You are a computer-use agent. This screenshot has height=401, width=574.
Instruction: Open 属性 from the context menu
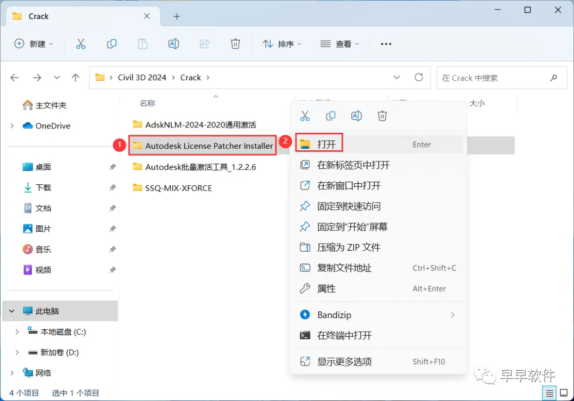[x=379, y=289]
